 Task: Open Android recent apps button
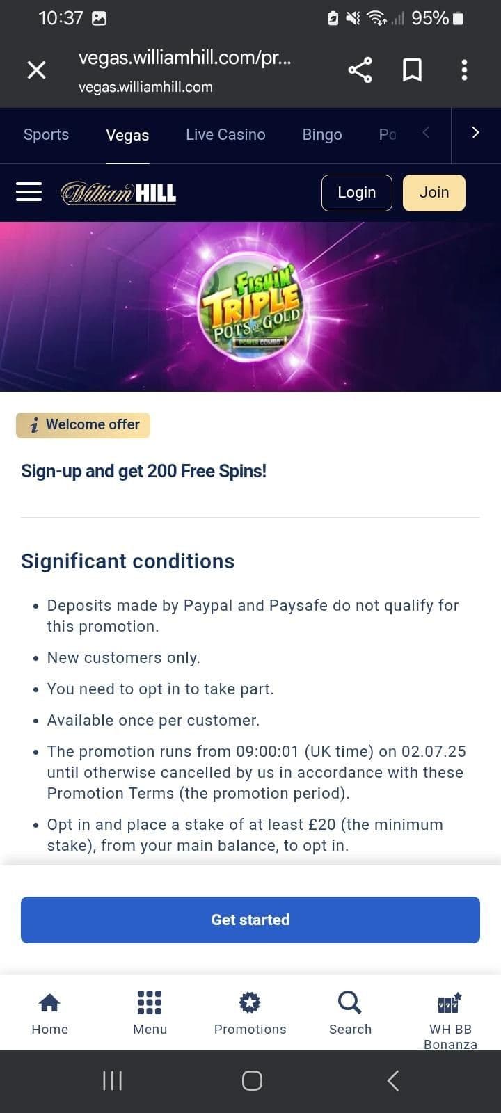click(111, 1080)
